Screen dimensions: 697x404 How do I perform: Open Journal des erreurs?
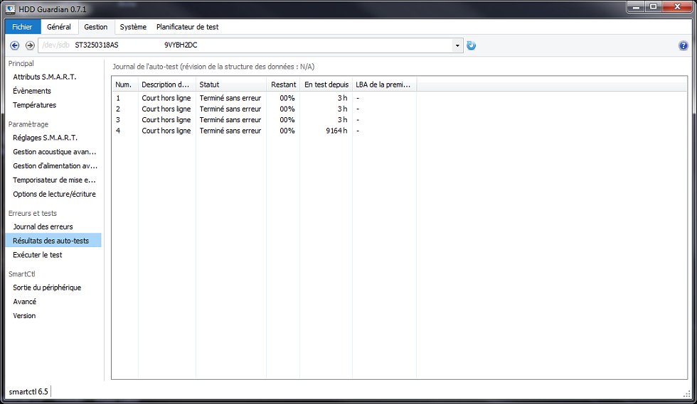pyautogui.click(x=43, y=226)
